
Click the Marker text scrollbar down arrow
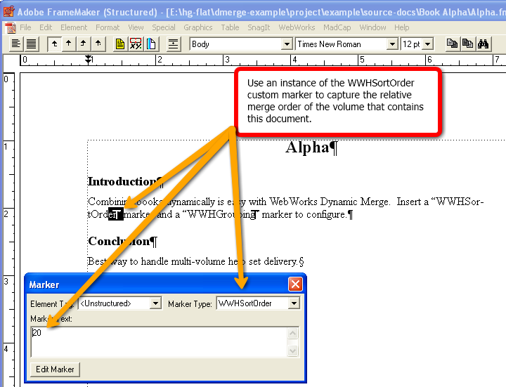[x=294, y=351]
